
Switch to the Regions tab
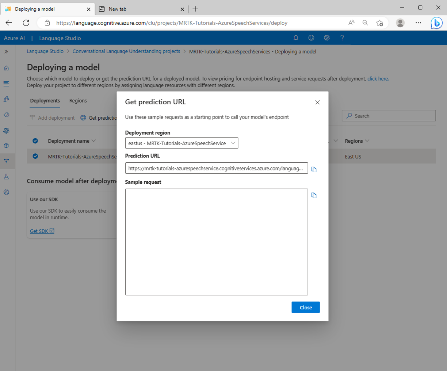pos(78,101)
